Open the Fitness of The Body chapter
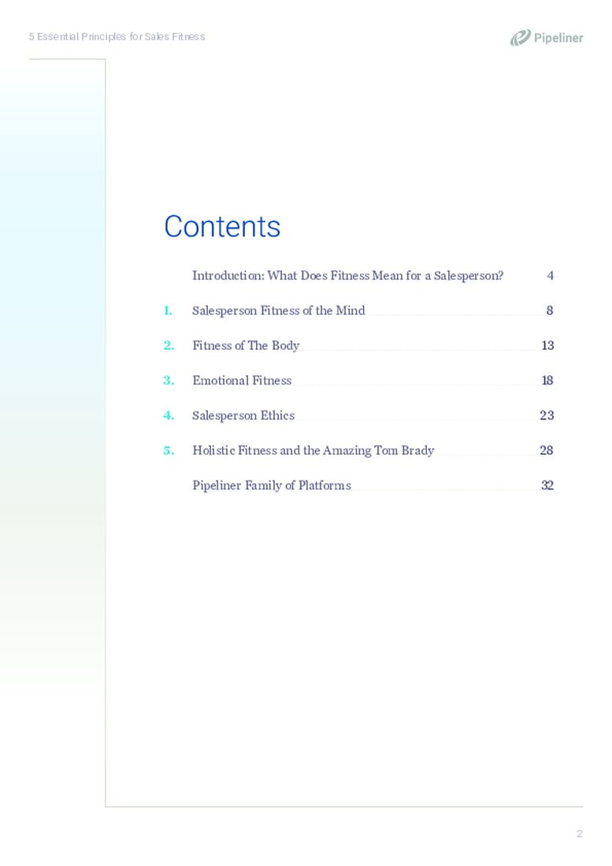Screen dimensions: 612x866 246,345
